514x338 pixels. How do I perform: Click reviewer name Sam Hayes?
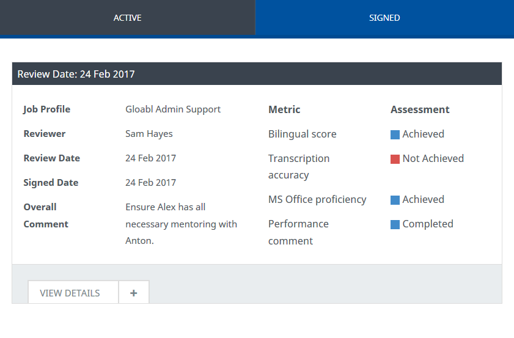(149, 133)
